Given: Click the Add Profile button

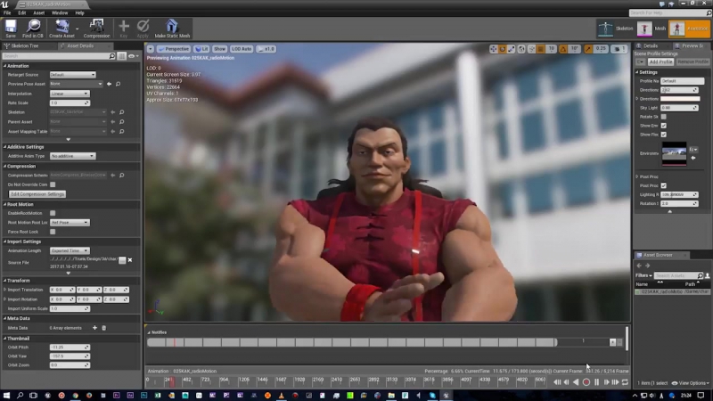Looking at the screenshot, I should pos(660,61).
